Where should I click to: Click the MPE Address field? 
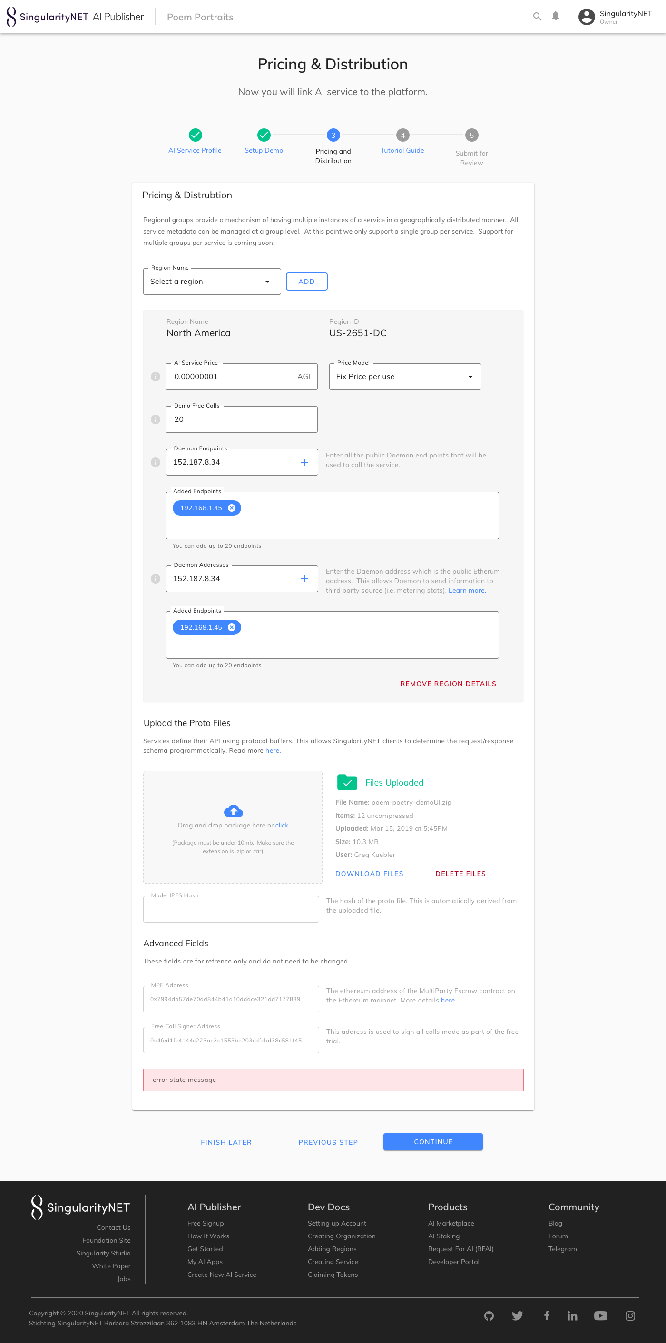tap(231, 999)
